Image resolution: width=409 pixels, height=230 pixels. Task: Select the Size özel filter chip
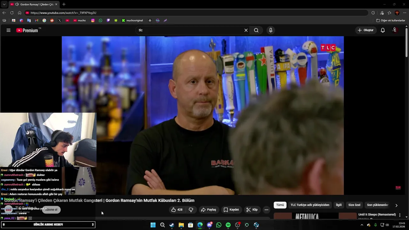coord(354,205)
